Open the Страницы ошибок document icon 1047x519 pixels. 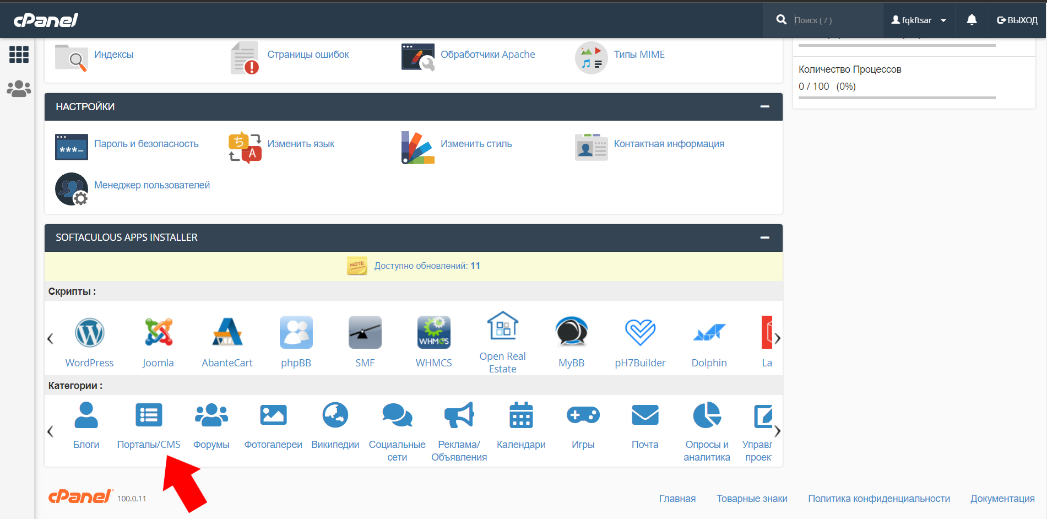click(245, 58)
